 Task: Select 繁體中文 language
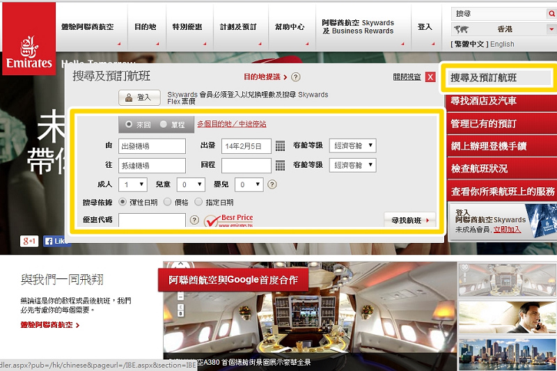click(x=469, y=45)
